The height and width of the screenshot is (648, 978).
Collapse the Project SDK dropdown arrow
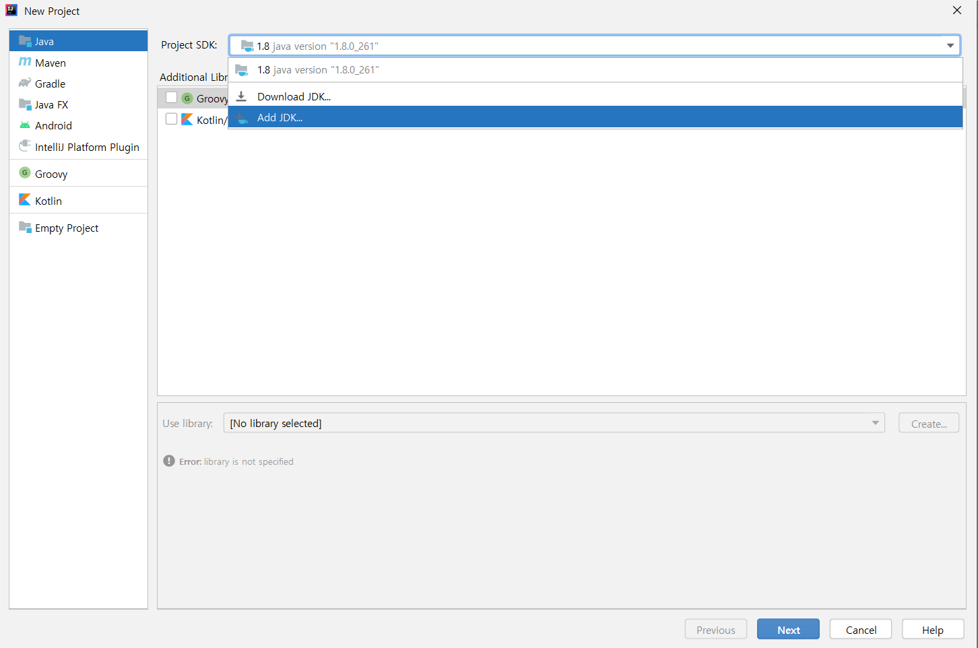950,46
